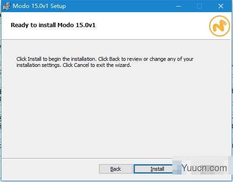The height and width of the screenshot is (182, 233).
Task: Click the empty gray dialog body area
Action: click(x=116, y=112)
